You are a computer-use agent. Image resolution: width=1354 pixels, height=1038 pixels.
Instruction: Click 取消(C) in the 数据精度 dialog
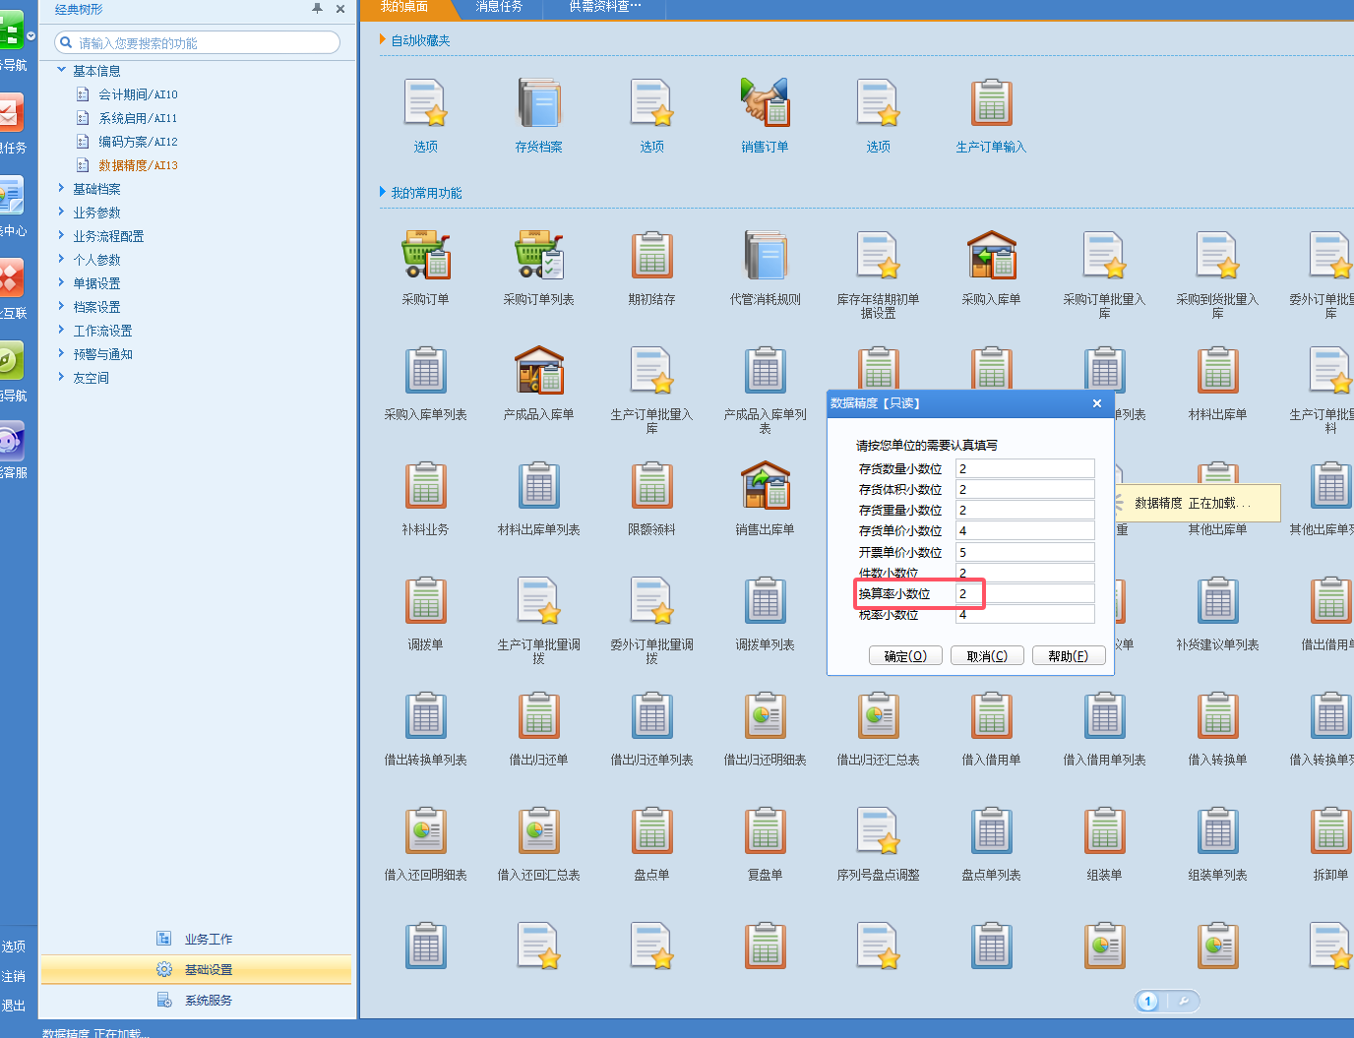(x=987, y=656)
